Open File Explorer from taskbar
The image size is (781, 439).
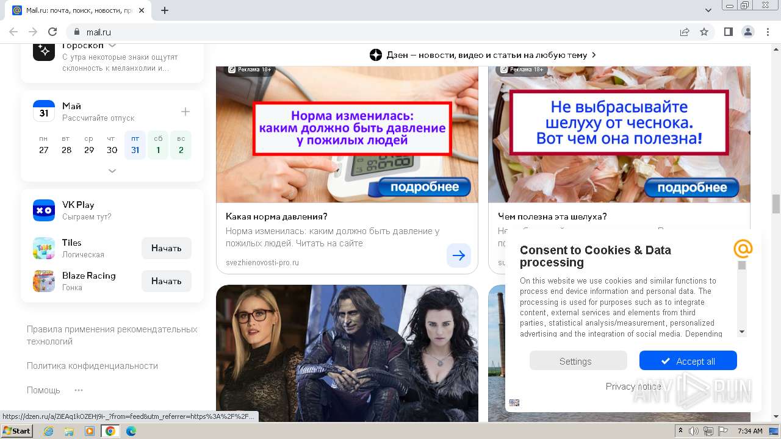click(69, 431)
